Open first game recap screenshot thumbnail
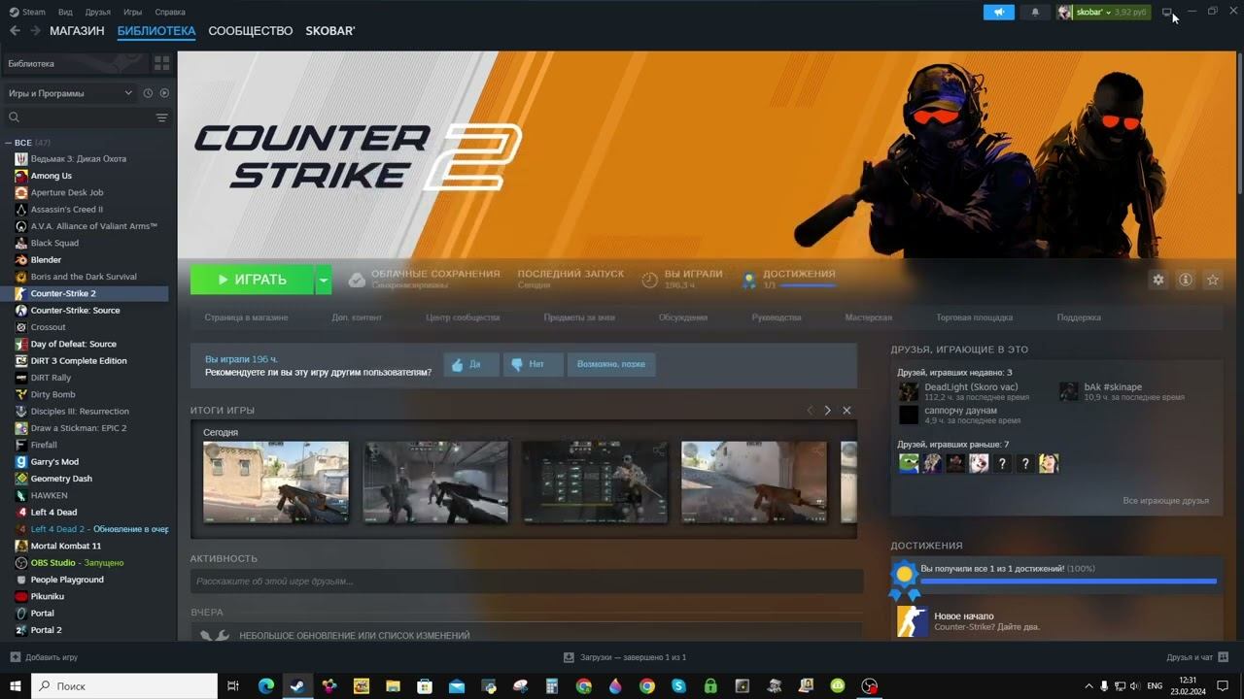 [x=276, y=483]
